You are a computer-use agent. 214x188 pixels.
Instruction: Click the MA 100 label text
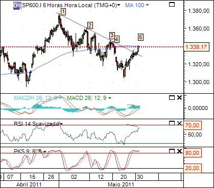135,5
